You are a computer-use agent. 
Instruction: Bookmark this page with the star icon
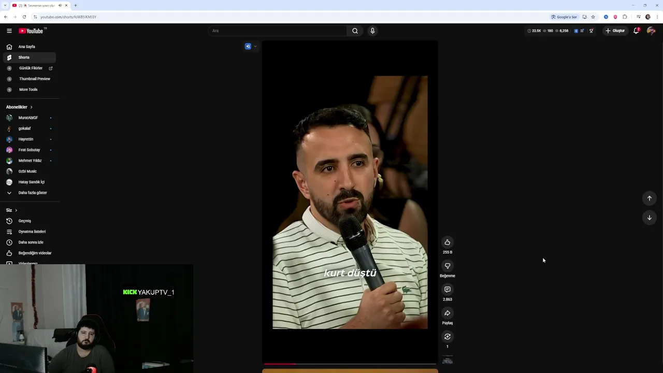pos(593,17)
